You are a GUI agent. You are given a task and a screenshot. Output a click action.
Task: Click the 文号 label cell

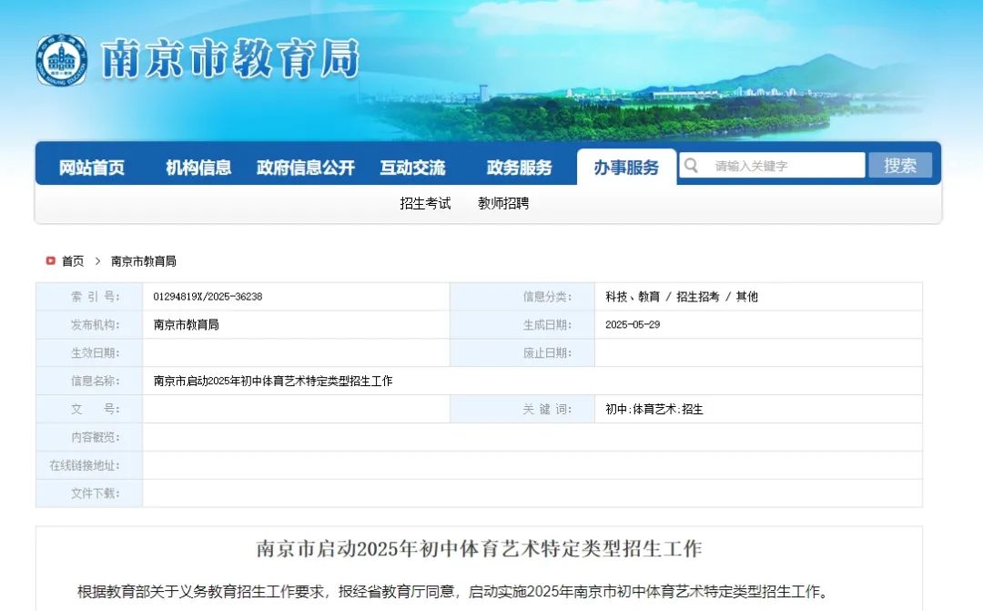tap(89, 409)
